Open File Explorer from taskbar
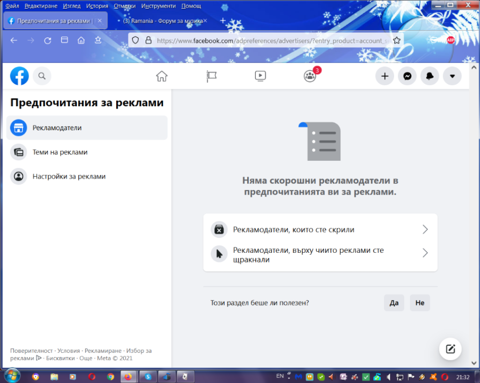This screenshot has width=480, height=383. pos(54,376)
